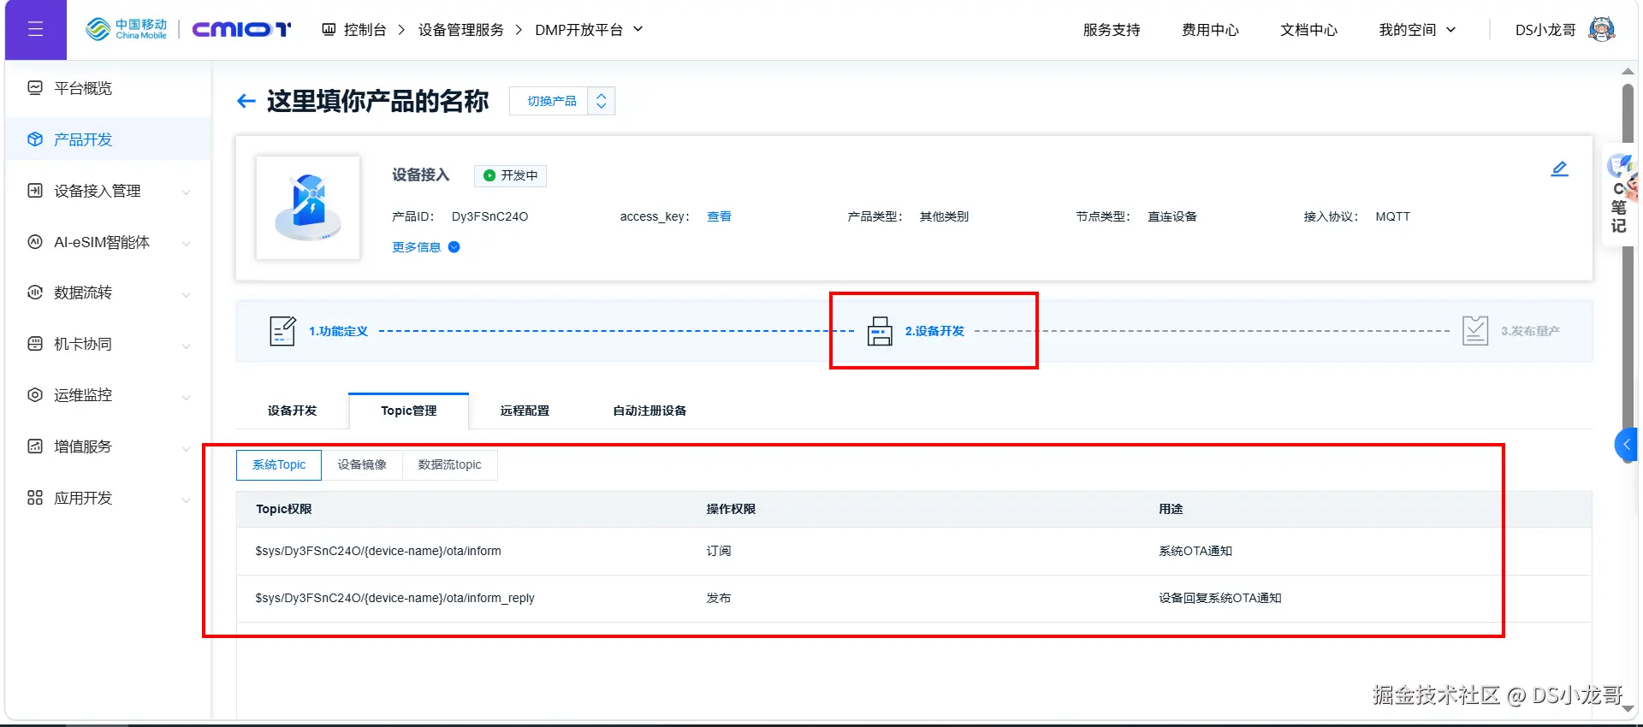Select the 设备镜像 sub-tab
Viewport: 1643px width, 727px height.
[x=362, y=464]
